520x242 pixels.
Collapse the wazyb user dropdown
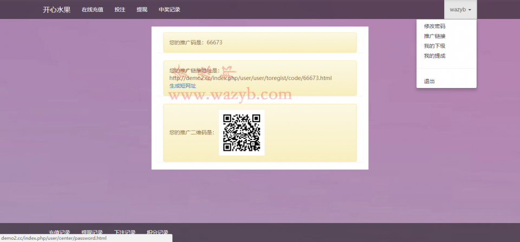[x=460, y=10]
